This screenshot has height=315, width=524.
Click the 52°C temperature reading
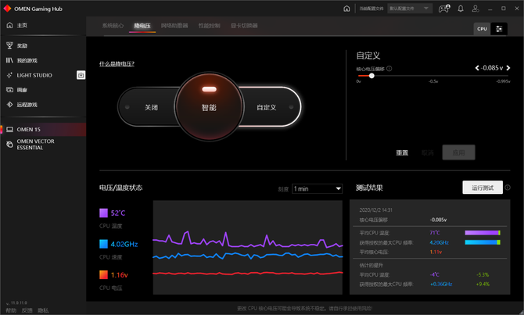click(x=118, y=213)
